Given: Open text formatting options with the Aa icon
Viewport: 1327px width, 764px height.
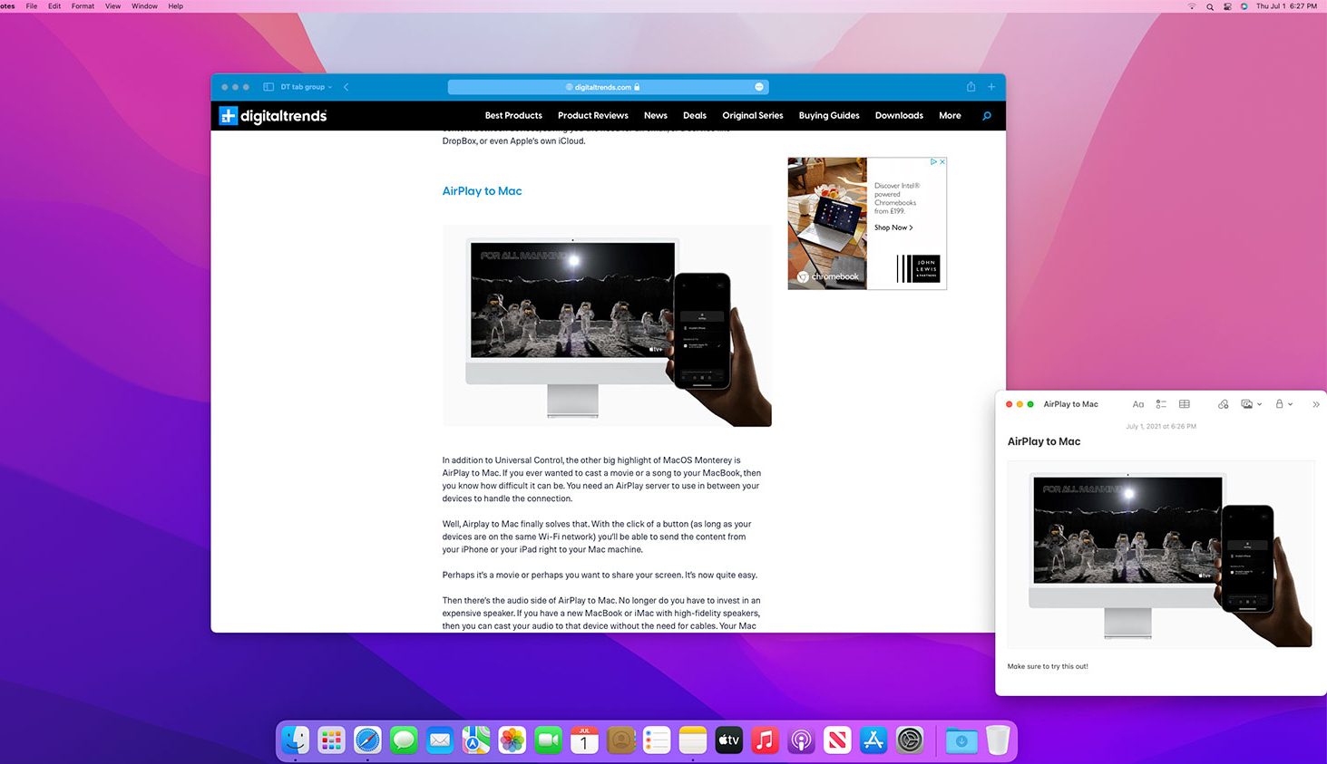Looking at the screenshot, I should 1138,404.
